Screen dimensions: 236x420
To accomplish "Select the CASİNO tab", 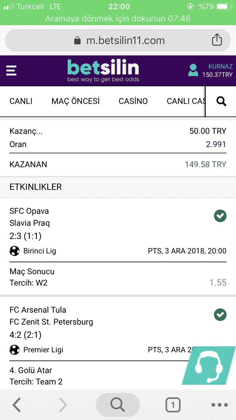I will [133, 101].
